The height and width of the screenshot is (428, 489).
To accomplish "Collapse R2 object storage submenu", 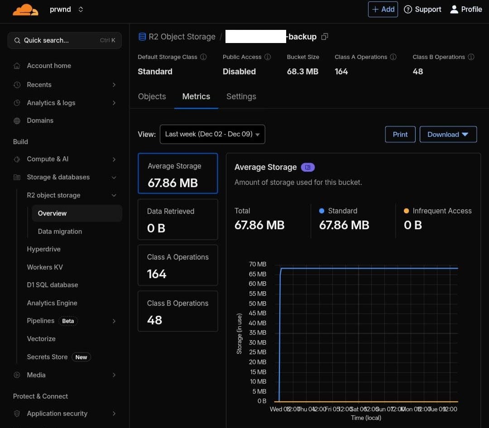I will 114,195.
